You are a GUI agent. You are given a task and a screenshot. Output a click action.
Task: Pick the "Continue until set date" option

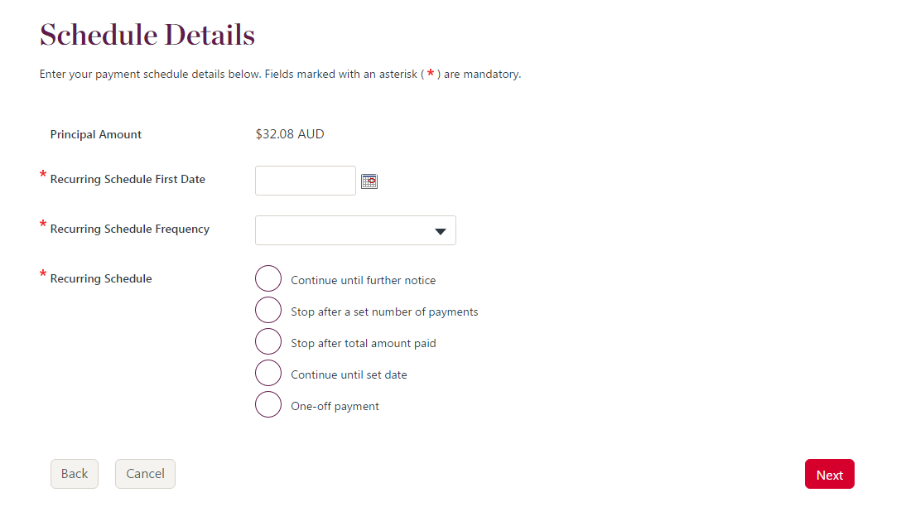click(x=267, y=373)
